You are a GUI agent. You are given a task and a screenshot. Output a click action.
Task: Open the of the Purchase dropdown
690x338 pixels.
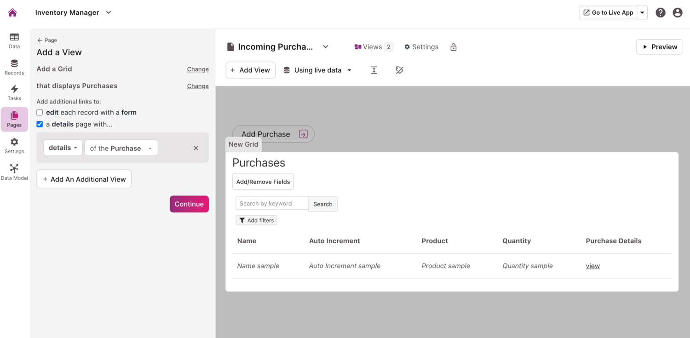(121, 148)
